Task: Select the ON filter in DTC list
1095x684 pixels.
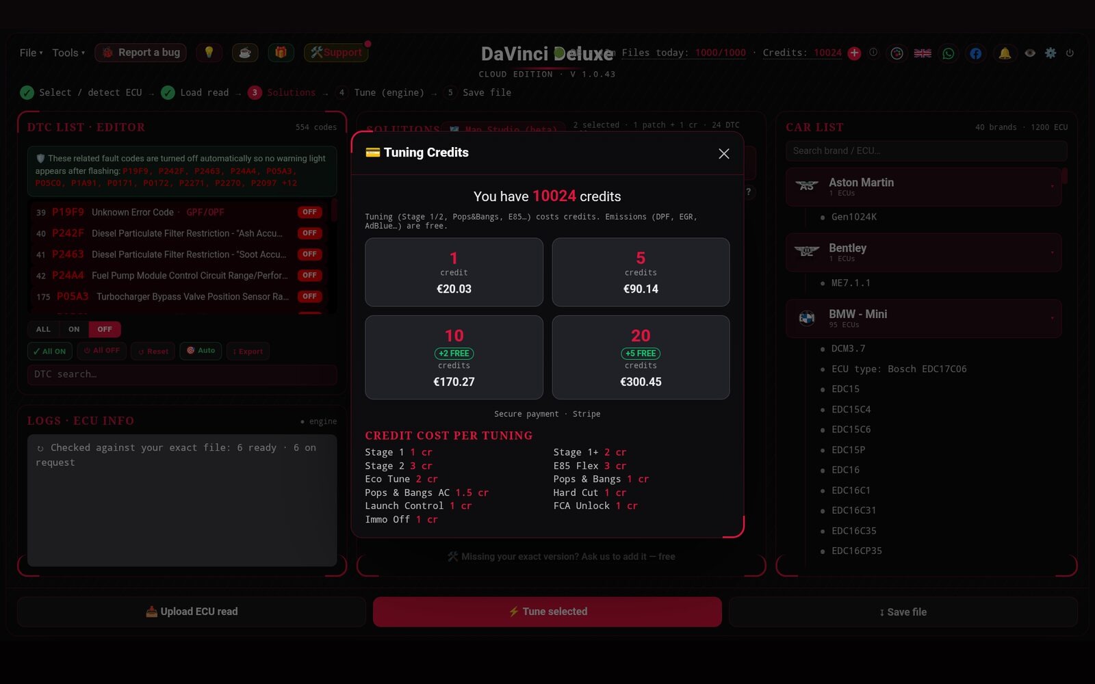Action: click(x=74, y=330)
